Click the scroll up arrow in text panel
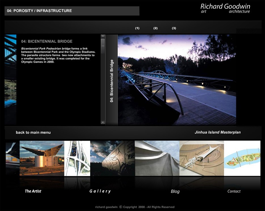265x211 pixels. pos(103,36)
